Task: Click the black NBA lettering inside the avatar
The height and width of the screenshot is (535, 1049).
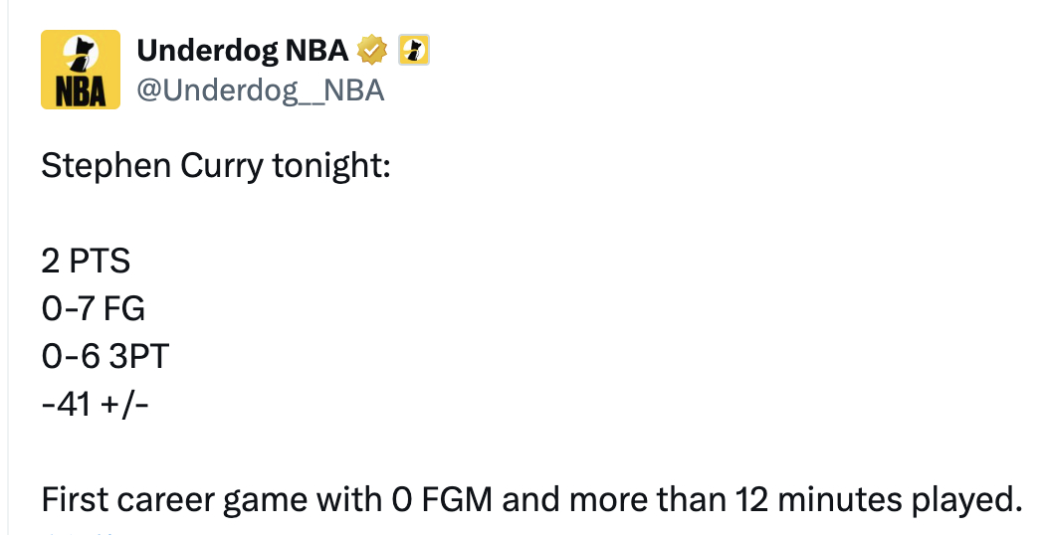Action: (x=81, y=90)
